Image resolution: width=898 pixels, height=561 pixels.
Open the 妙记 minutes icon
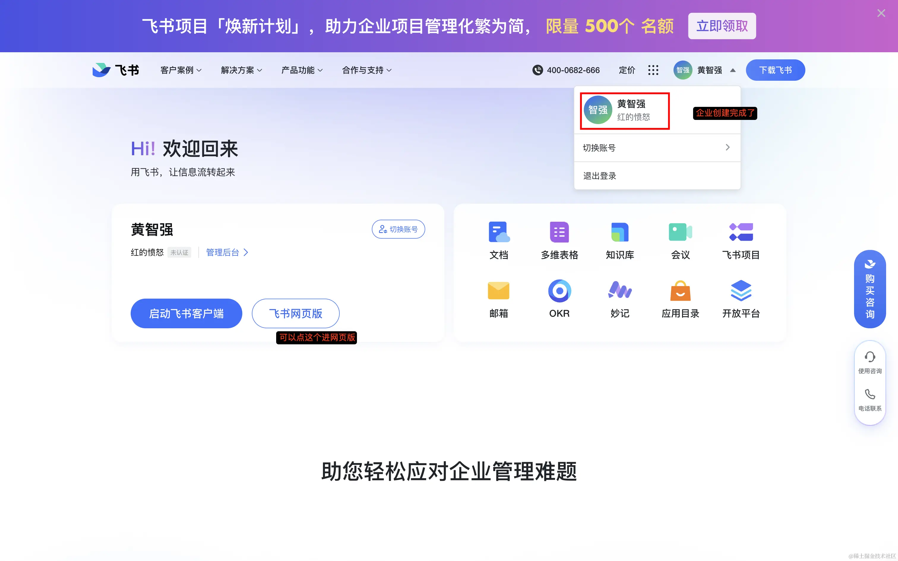[620, 291]
